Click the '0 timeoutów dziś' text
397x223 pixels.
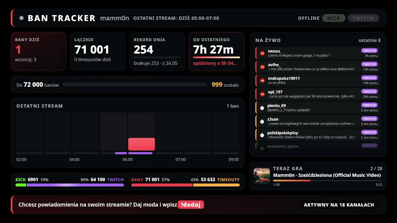(92, 59)
